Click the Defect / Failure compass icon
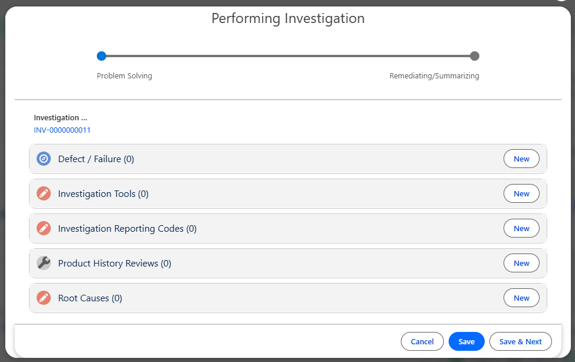575x362 pixels. 44,159
